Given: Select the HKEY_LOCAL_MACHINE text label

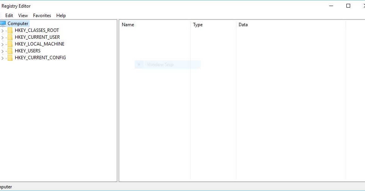Looking at the screenshot, I should coord(40,44).
